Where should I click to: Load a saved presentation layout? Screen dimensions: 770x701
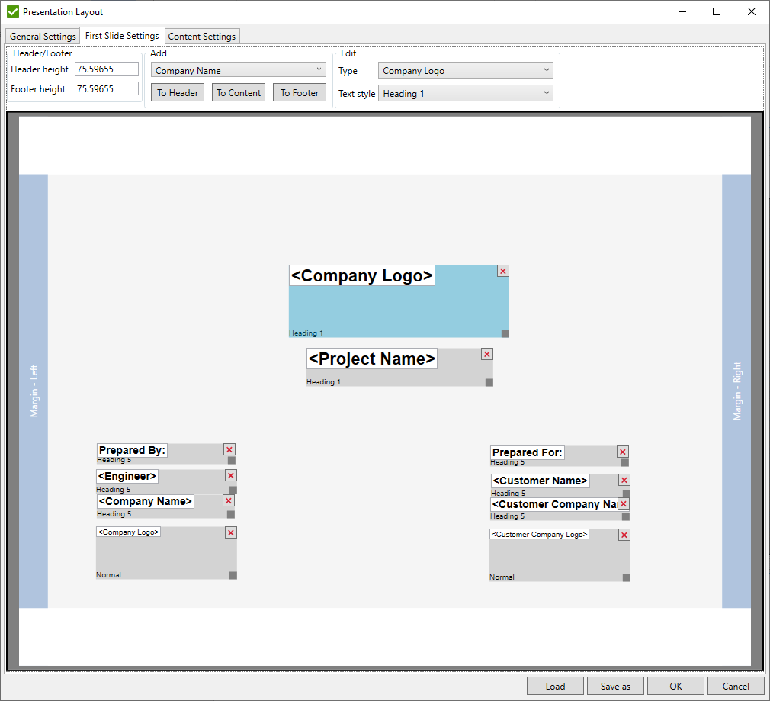(555, 685)
